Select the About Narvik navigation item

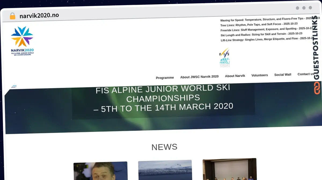235,76
